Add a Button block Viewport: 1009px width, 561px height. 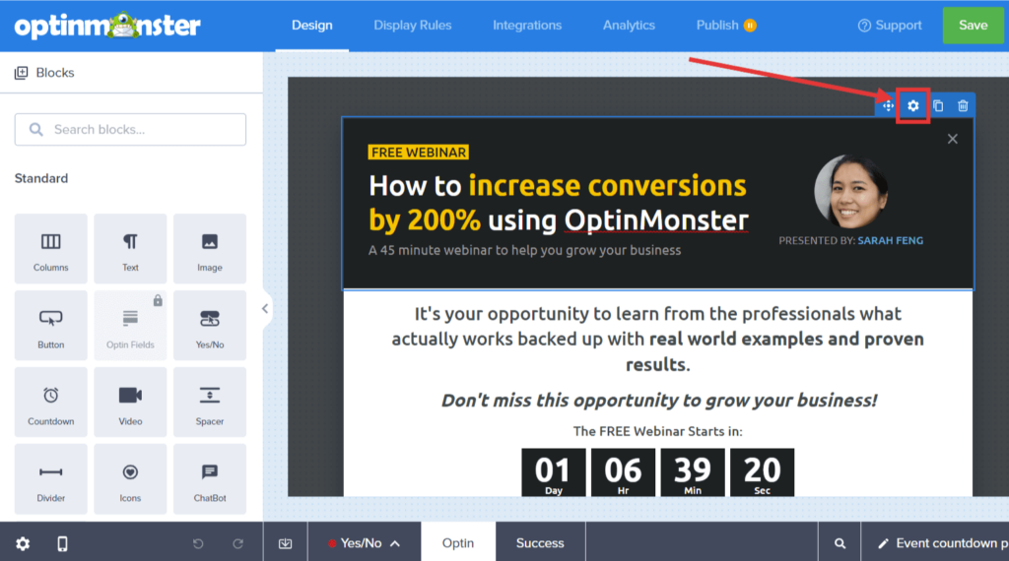pyautogui.click(x=51, y=325)
